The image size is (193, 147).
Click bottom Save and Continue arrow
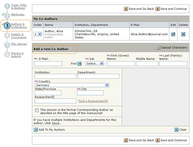coord(158,140)
